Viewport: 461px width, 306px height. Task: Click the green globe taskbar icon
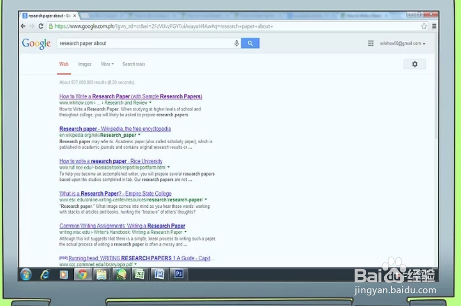tap(121, 274)
